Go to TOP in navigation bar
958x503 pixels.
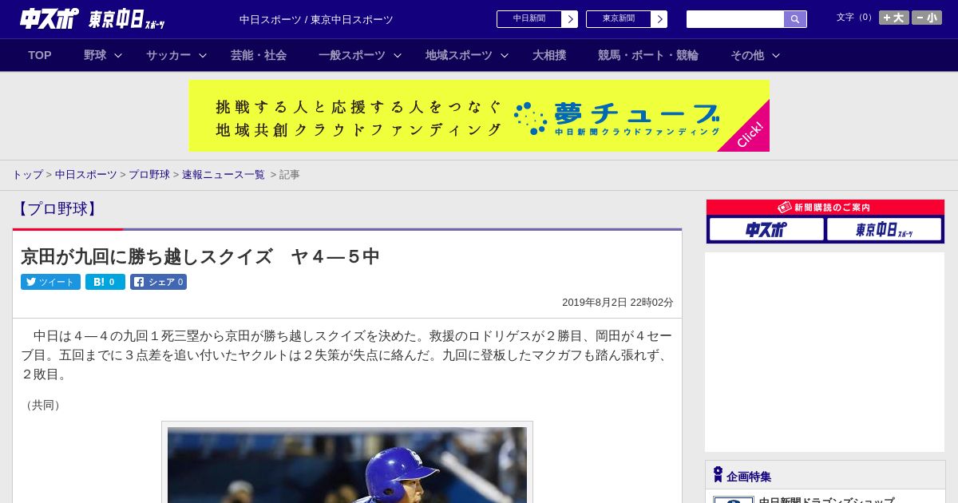click(x=40, y=55)
